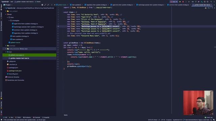
Task: Open legendary-item-update-strategy.ts in the project tree
Action: pyautogui.click(x=26, y=33)
